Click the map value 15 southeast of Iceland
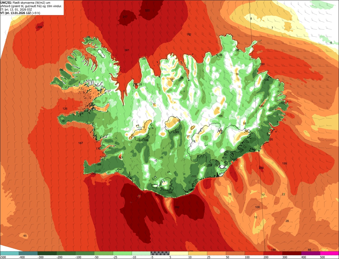Image resolution: width=339 pixels, height=259 pixels. [x=230, y=194]
